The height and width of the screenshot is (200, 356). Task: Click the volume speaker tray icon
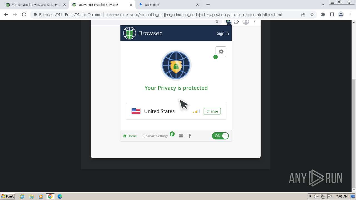coord(316,196)
